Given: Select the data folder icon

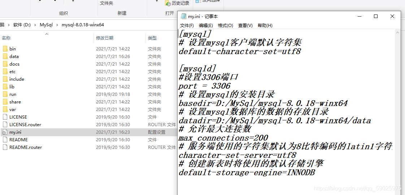Looking at the screenshot, I should tap(5, 56).
